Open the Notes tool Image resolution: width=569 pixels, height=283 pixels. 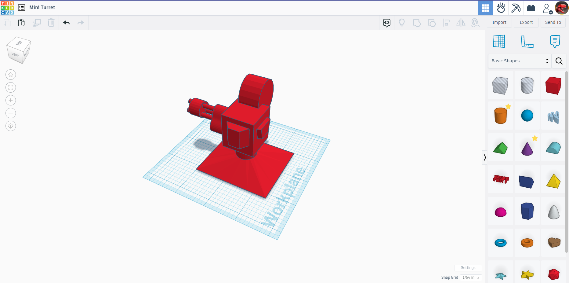pyautogui.click(x=555, y=41)
